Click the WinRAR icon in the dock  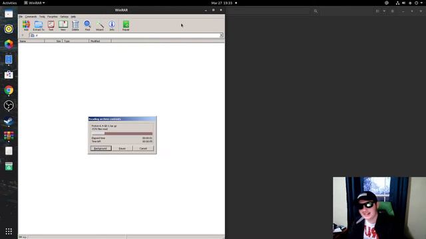tap(9, 135)
